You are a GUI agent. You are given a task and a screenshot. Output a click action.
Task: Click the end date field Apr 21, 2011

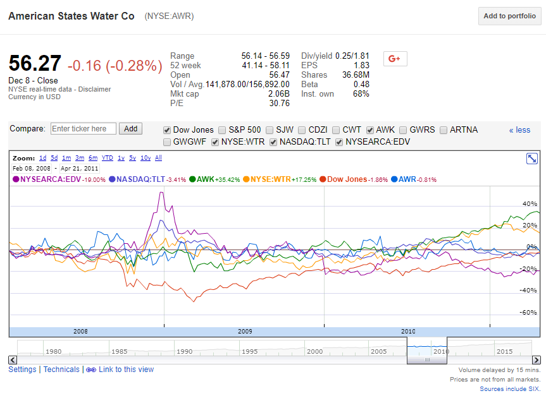click(x=79, y=169)
